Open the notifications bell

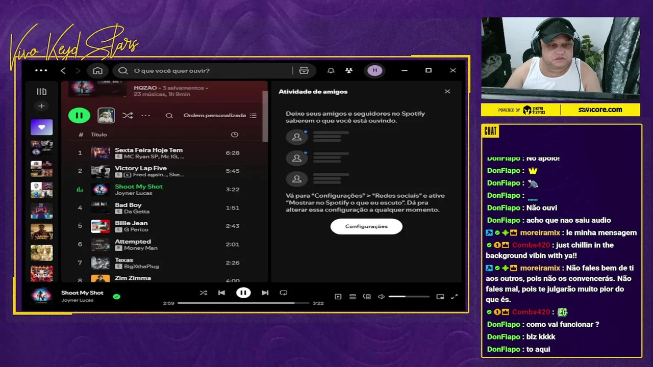(x=331, y=70)
